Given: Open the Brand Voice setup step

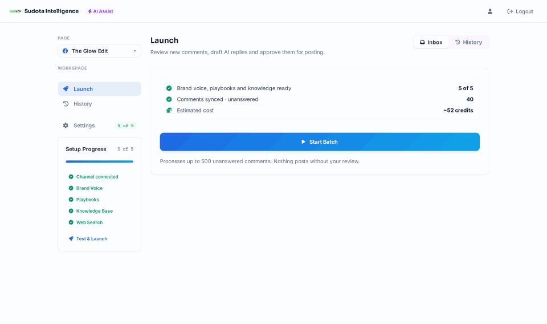Looking at the screenshot, I should coord(86,188).
